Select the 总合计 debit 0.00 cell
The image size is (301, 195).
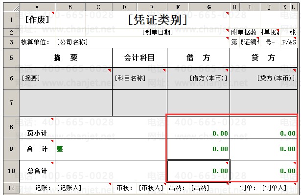pyautogui.click(x=199, y=171)
